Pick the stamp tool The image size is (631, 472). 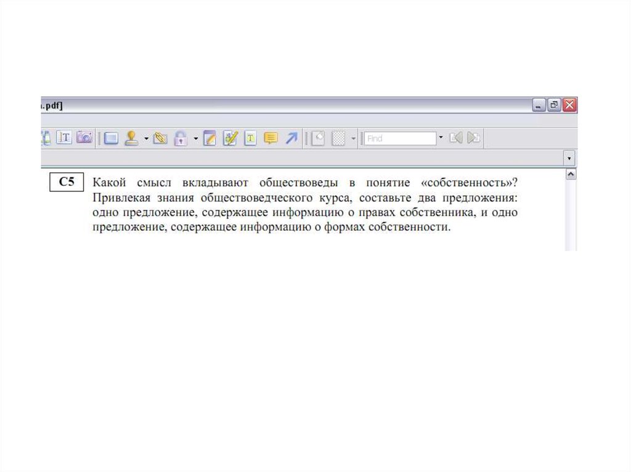tap(131, 138)
